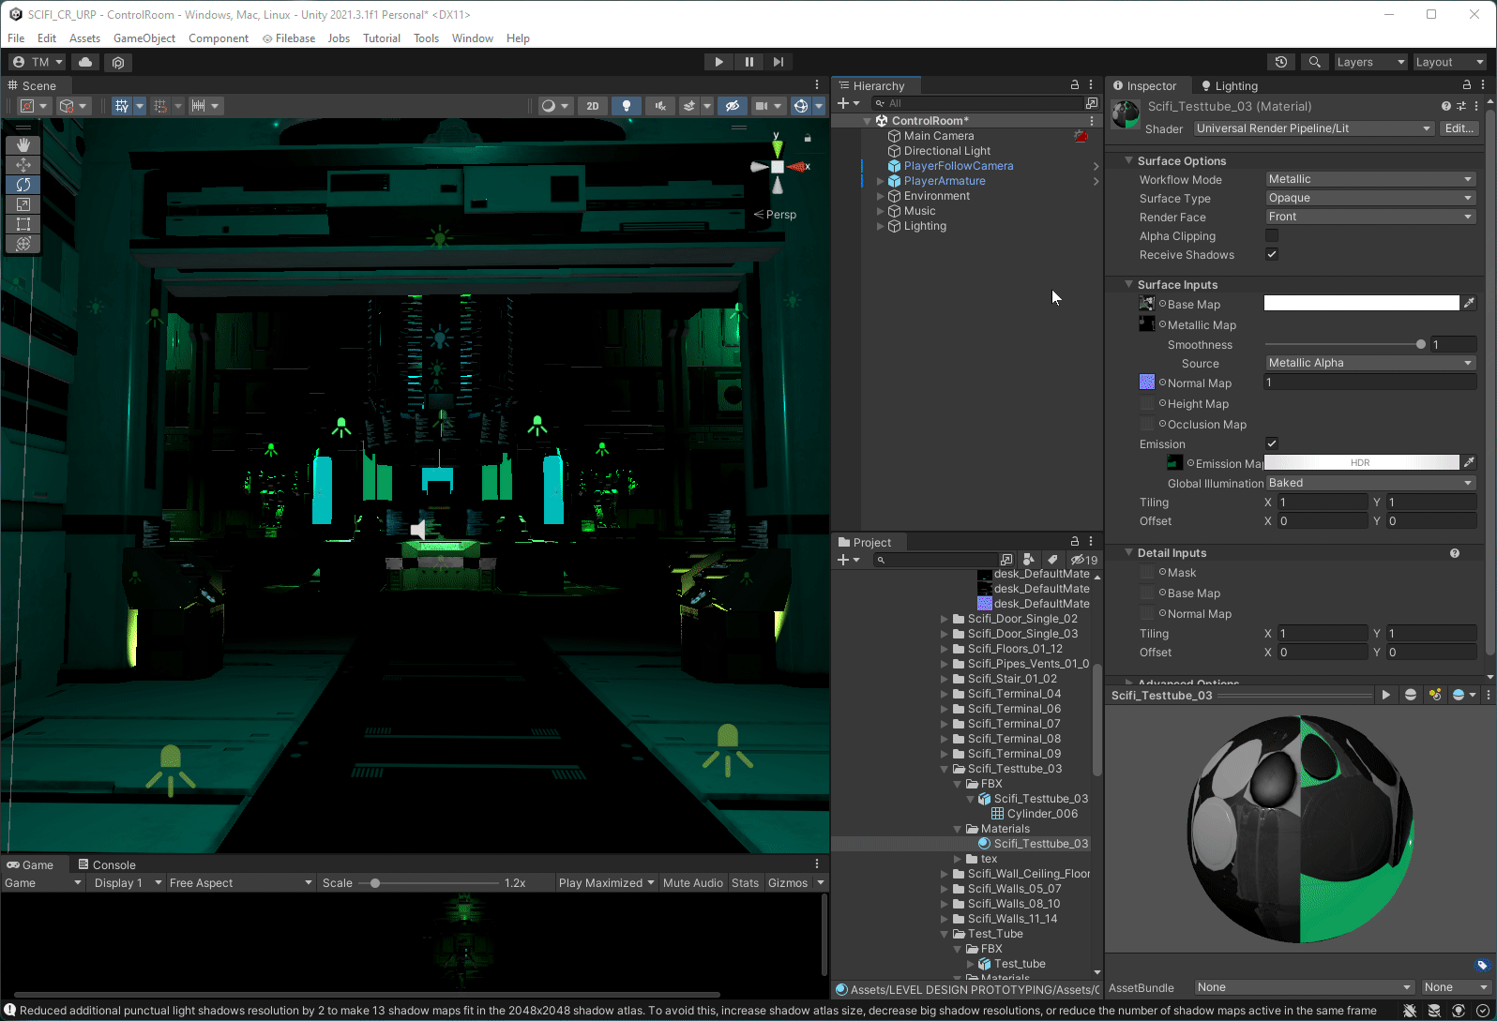
Task: Click the Play button
Action: click(718, 62)
